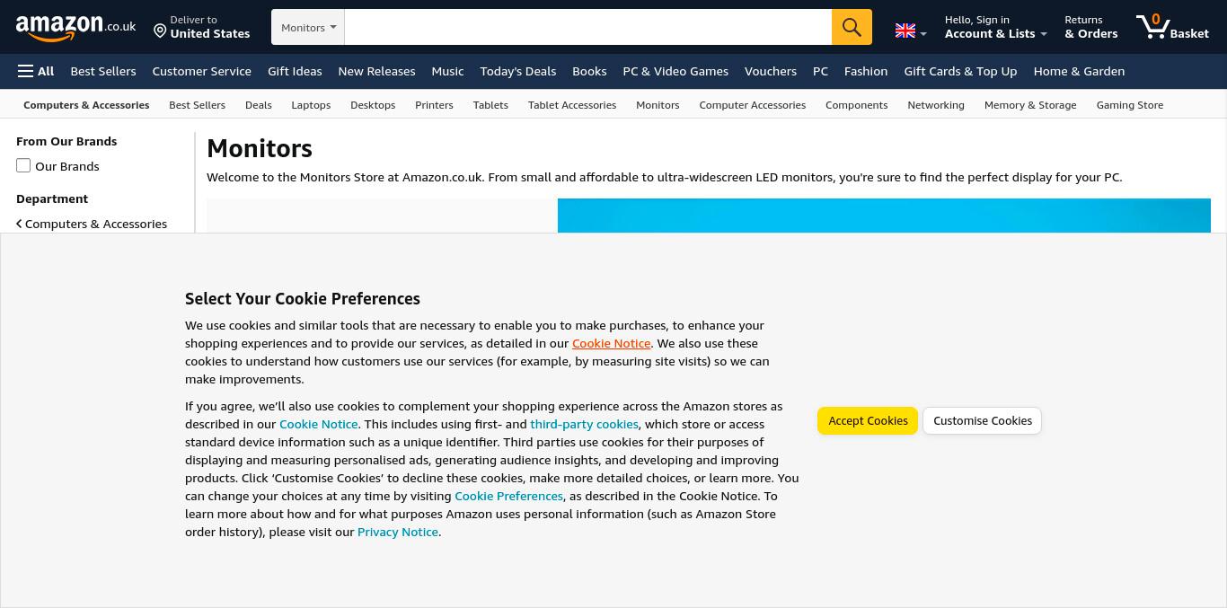Open the Cookie Preferences link
The width and height of the screenshot is (1227, 608).
click(508, 496)
